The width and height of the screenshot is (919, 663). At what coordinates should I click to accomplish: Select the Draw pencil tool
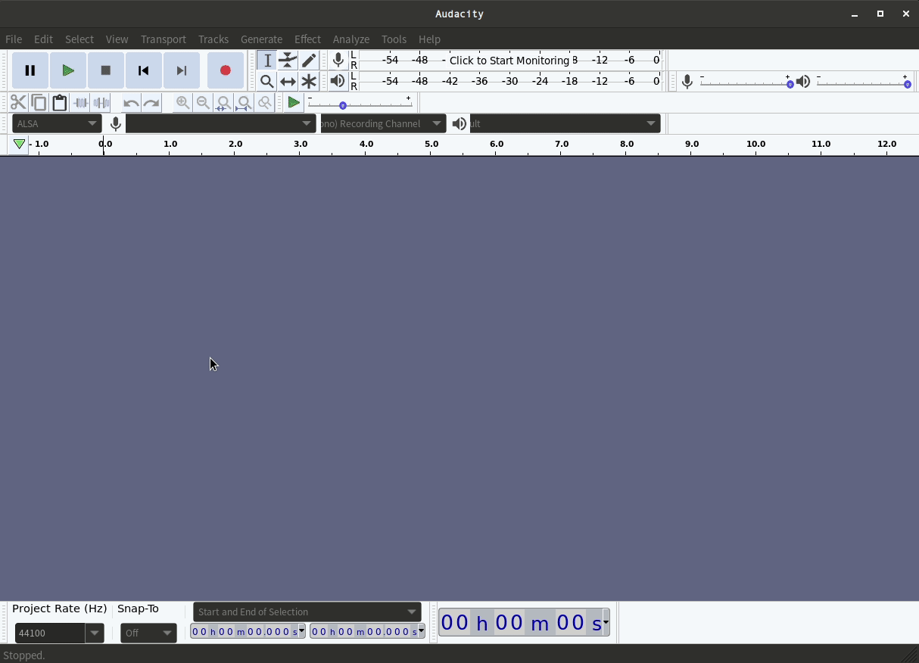point(309,61)
